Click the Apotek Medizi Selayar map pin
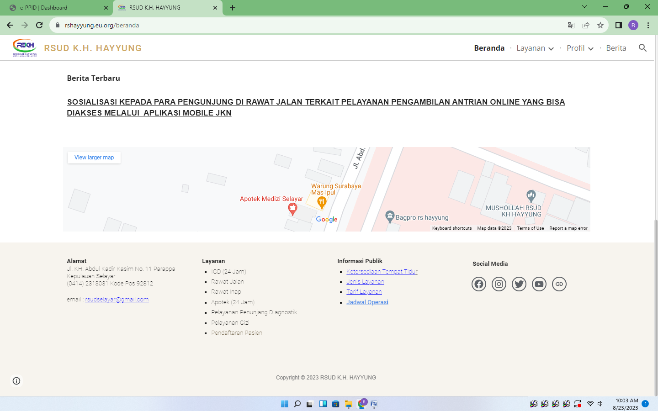This screenshot has height=411, width=658. click(292, 209)
